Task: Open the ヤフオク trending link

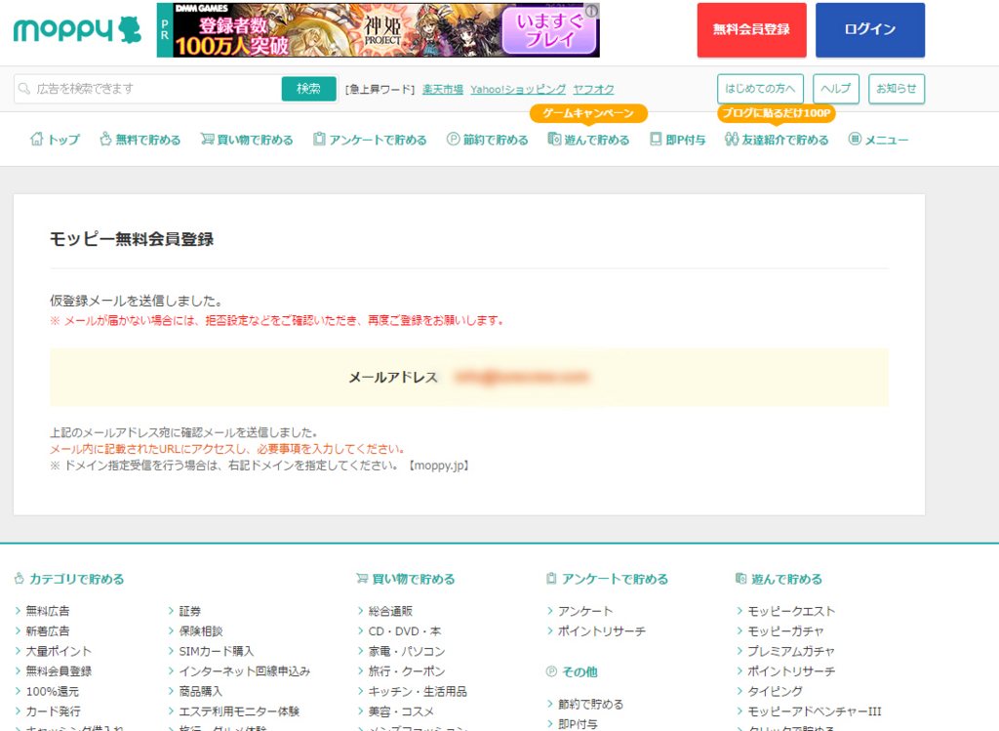Action: tap(593, 89)
